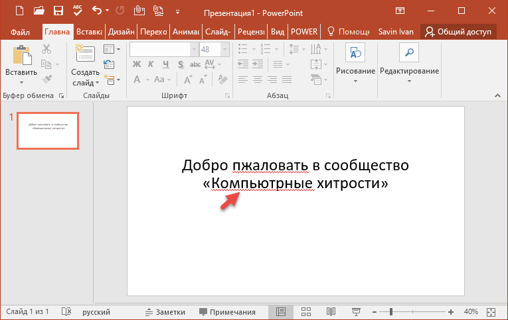Image resolution: width=508 pixels, height=320 pixels.
Task: Align text left
Action: click(243, 80)
